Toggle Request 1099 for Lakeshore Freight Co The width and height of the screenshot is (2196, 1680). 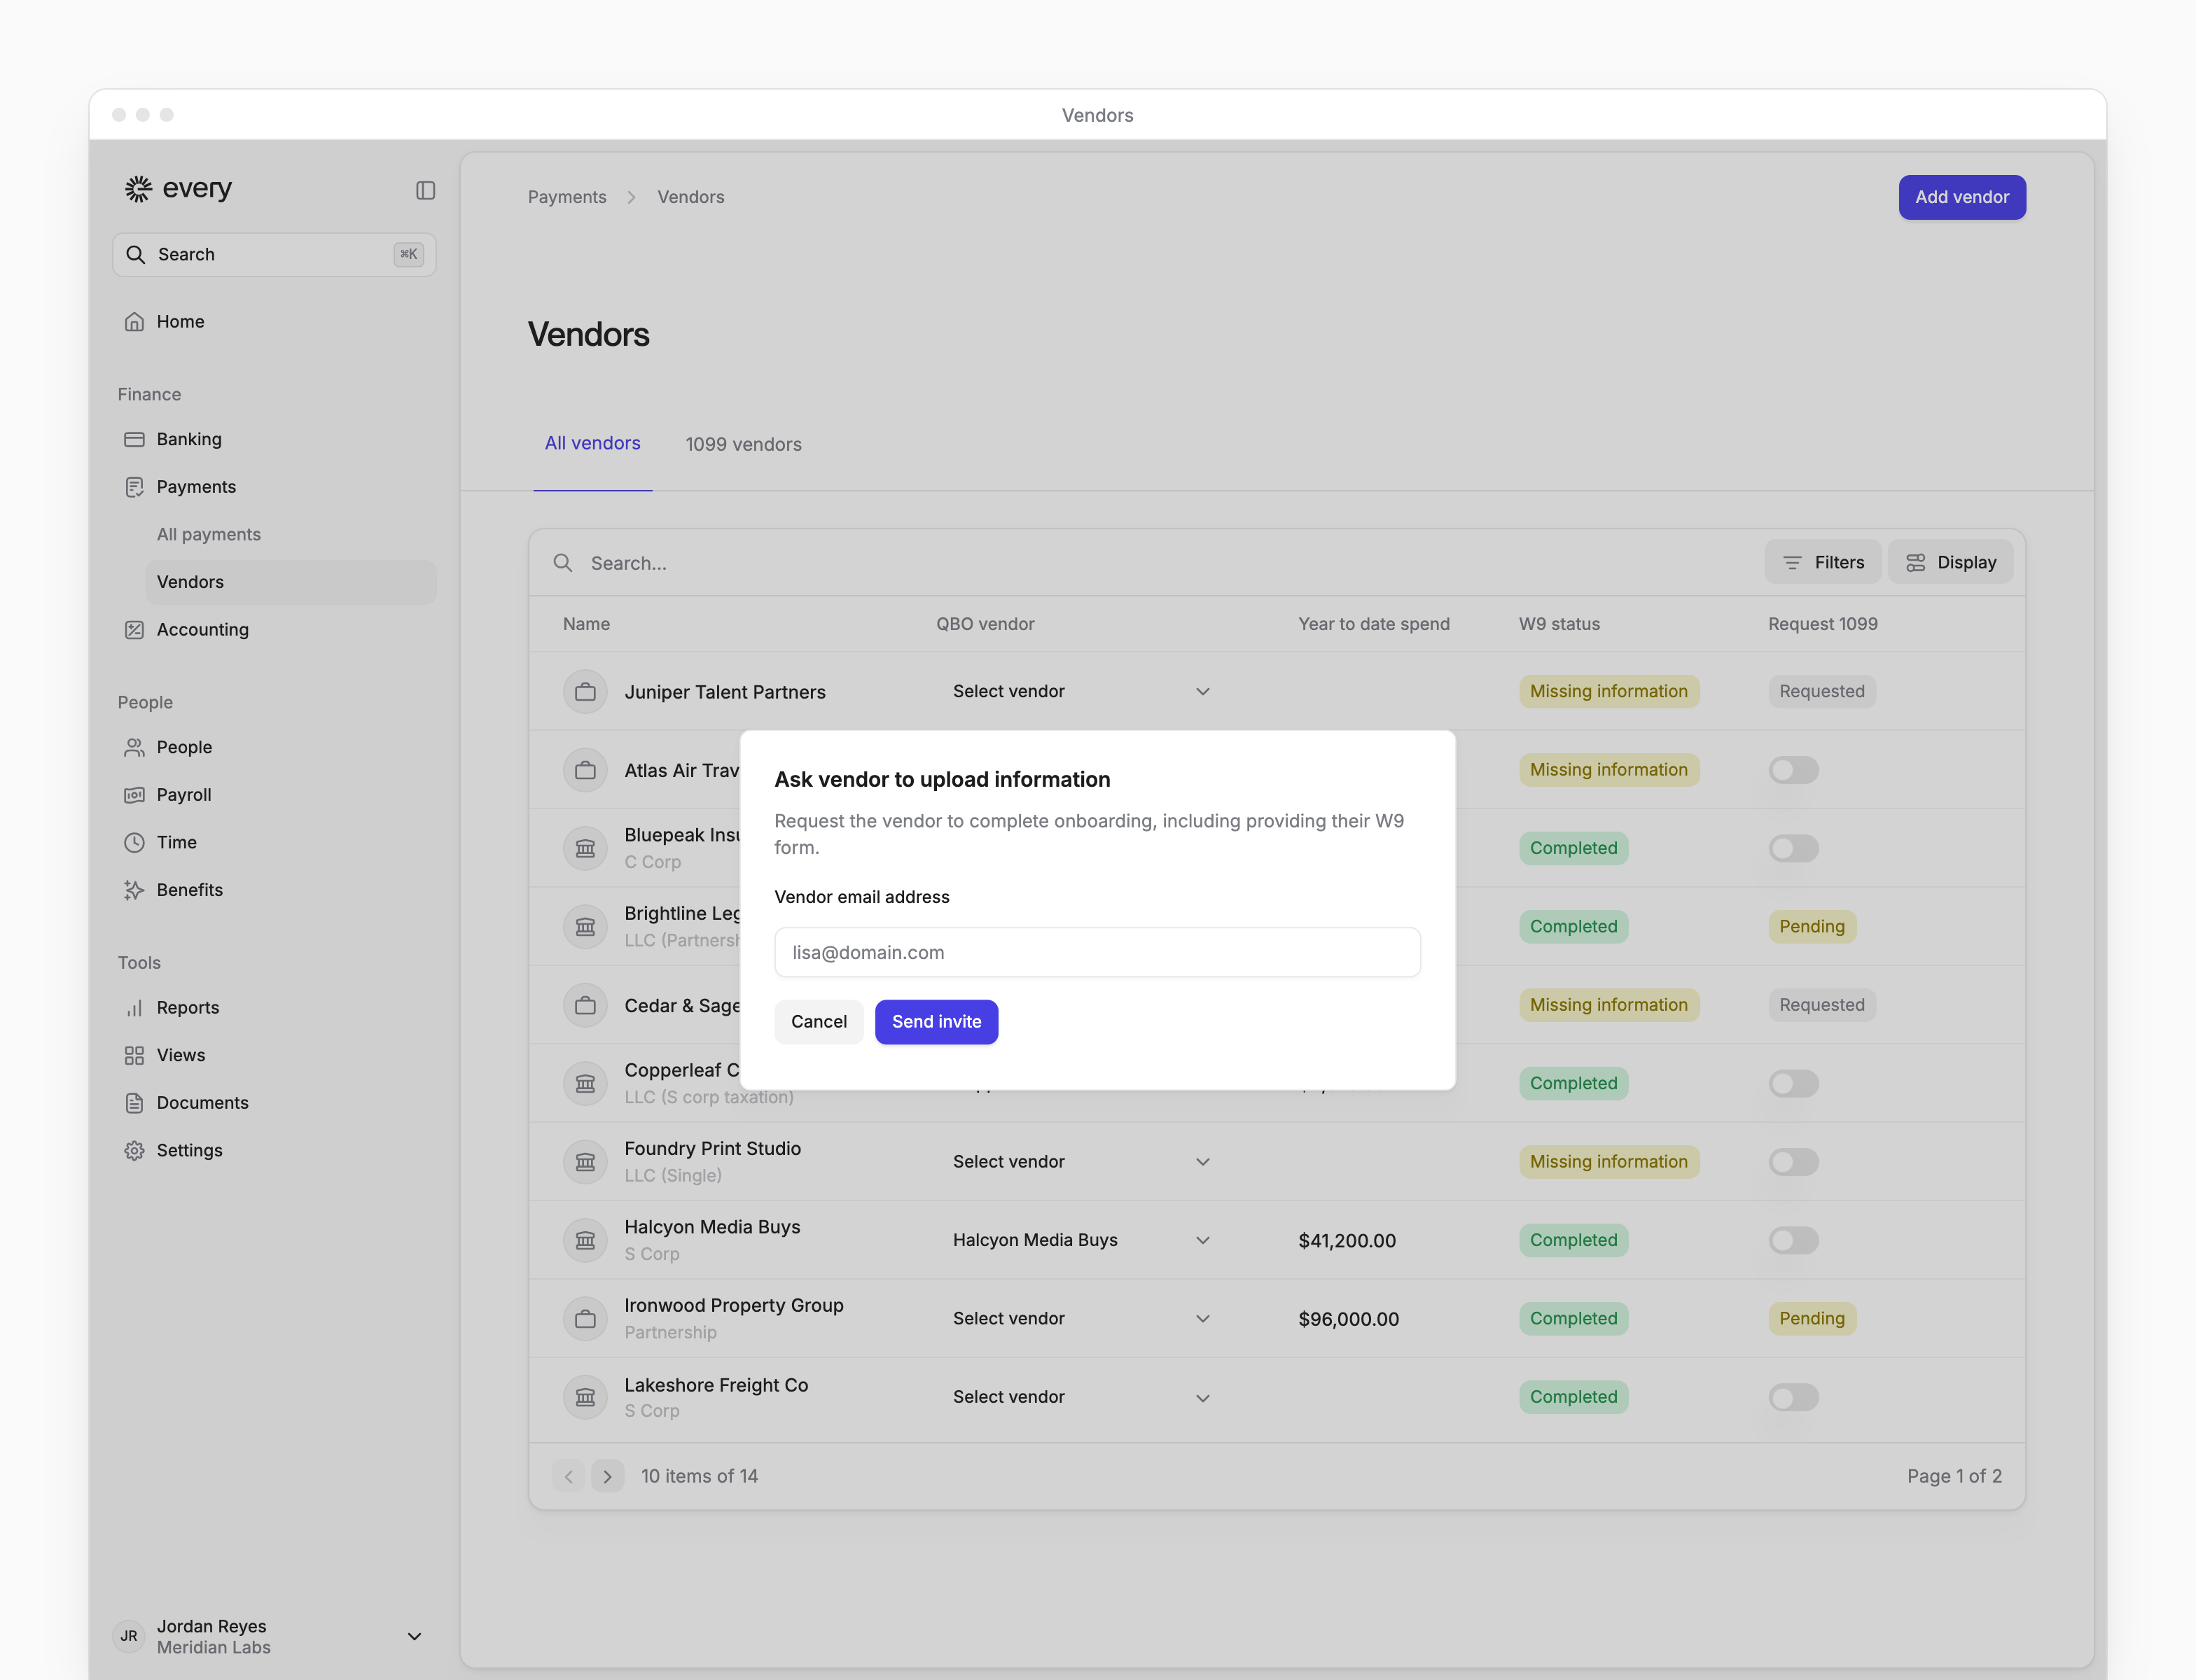[1793, 1397]
